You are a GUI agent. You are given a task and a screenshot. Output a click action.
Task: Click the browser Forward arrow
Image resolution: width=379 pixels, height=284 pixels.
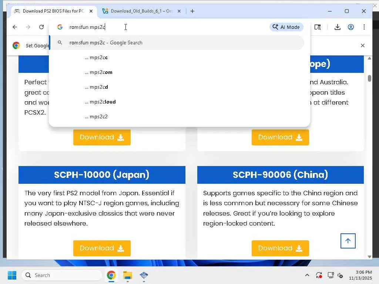[28, 27]
